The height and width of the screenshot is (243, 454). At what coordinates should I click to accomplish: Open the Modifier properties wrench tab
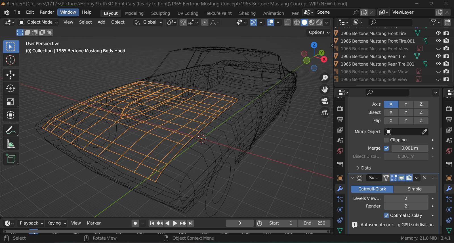[340, 189]
